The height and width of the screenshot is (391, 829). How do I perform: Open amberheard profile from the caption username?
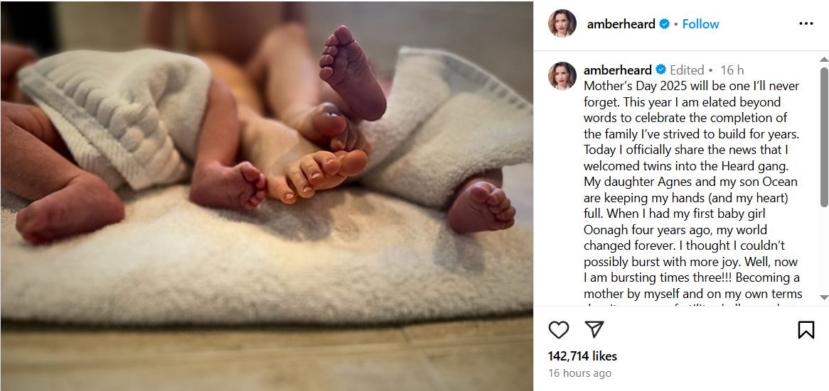tap(617, 70)
